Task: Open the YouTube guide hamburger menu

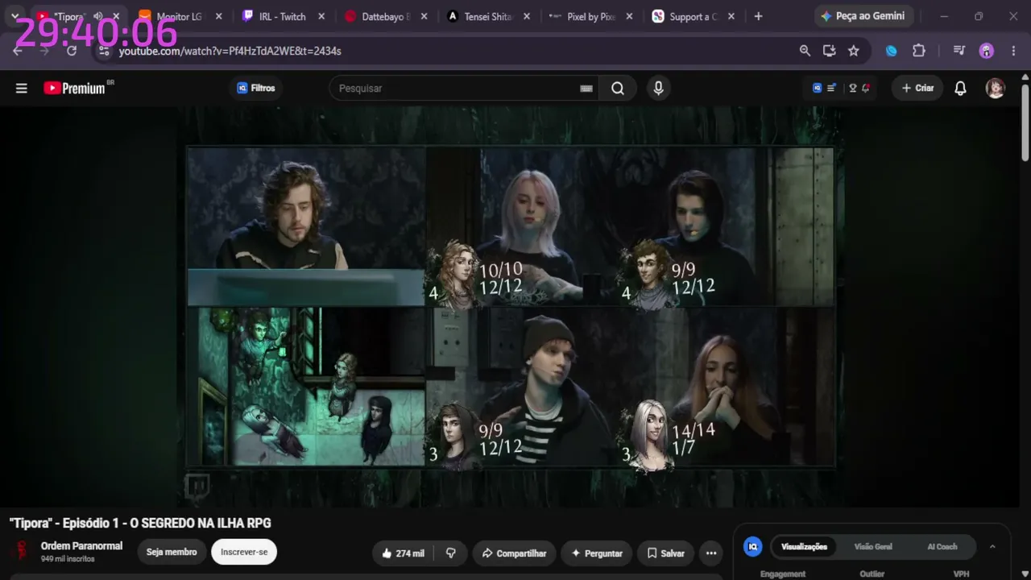Action: [22, 89]
